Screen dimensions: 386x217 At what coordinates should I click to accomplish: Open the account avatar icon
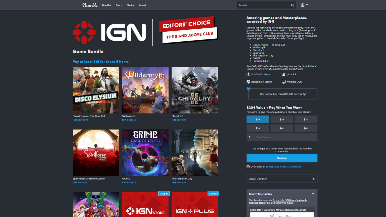[x=302, y=5]
